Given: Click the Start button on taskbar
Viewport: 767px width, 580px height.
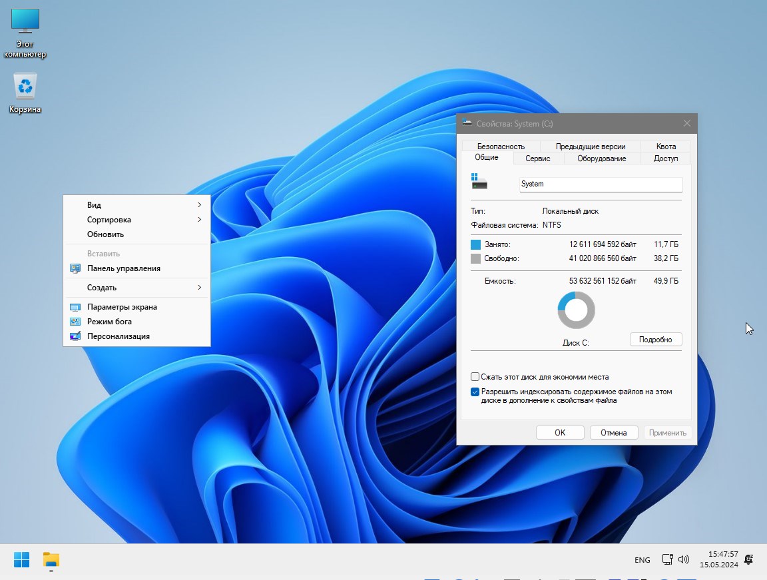Looking at the screenshot, I should point(22,560).
